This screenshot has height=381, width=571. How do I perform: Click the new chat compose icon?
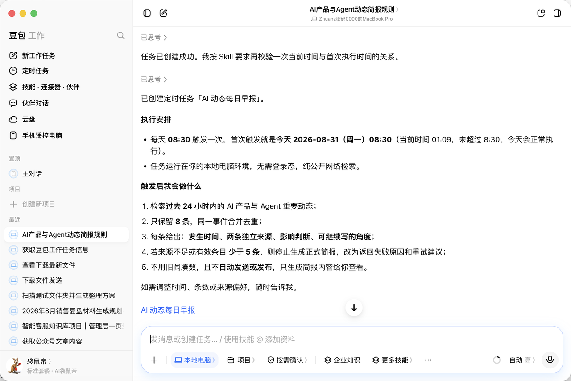click(x=163, y=13)
